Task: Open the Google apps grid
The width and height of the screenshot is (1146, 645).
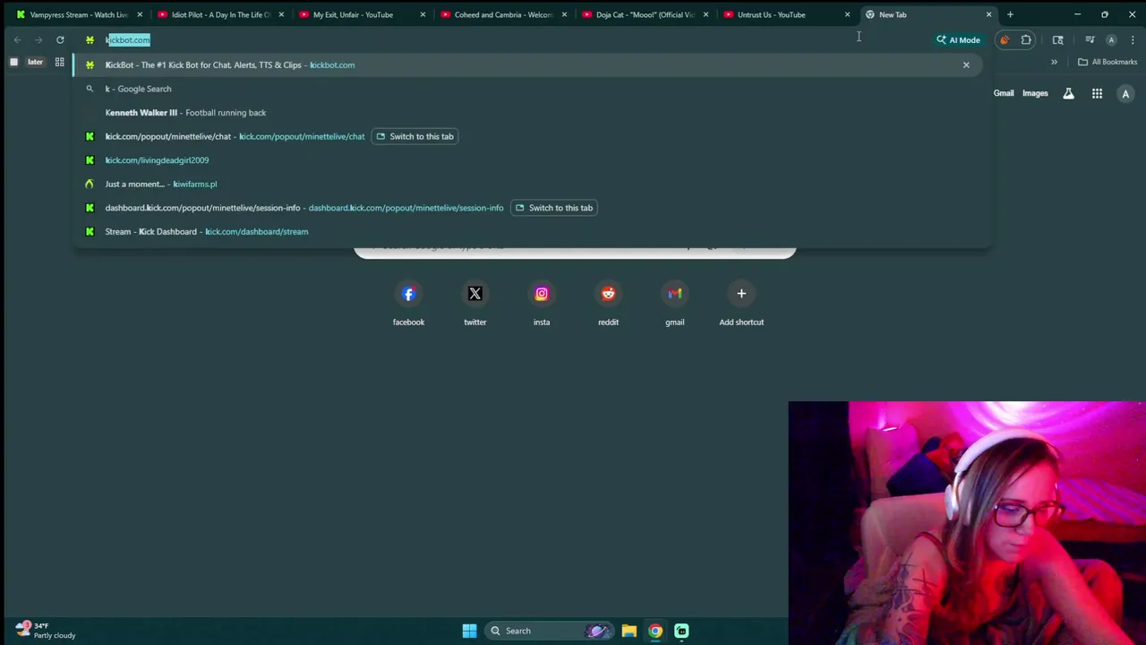Action: (1097, 93)
